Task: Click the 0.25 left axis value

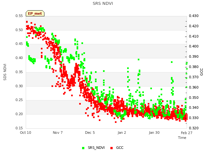Action: point(19,100)
